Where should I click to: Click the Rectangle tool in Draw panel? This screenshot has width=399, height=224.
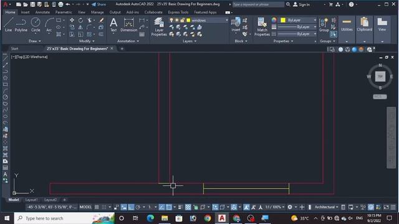59,21
